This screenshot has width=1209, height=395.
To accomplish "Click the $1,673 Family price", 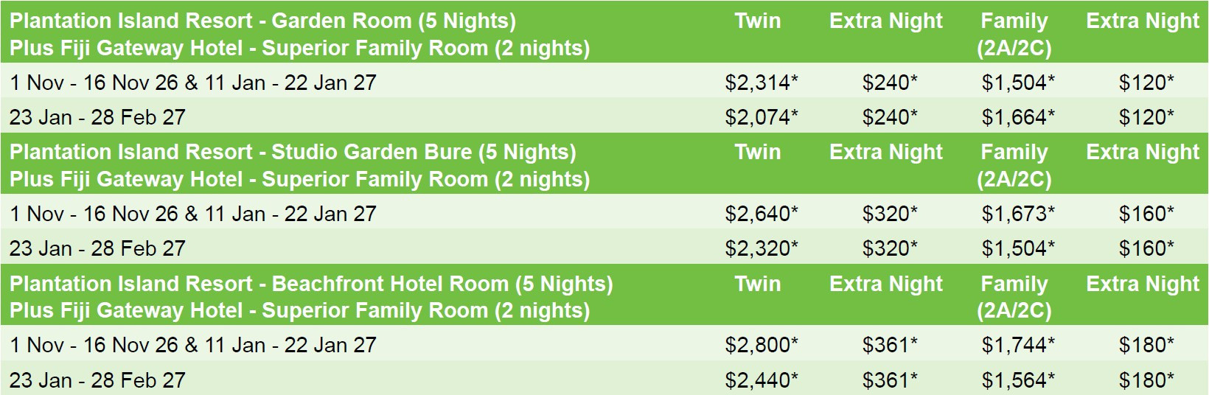I will click(x=1017, y=214).
